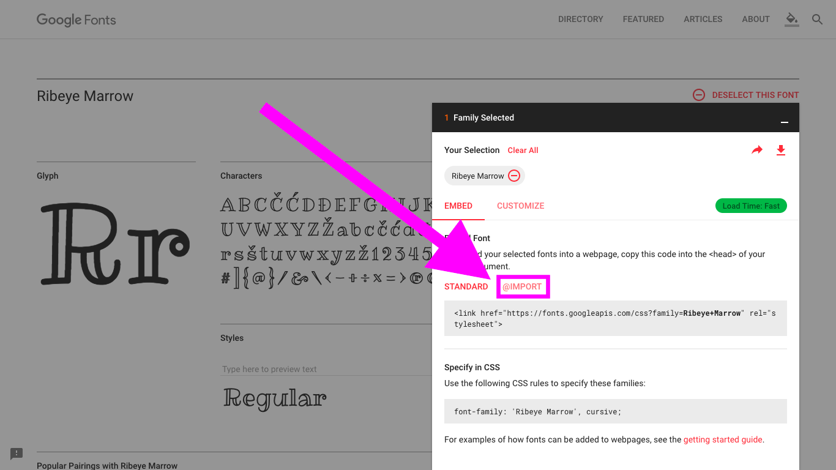
Task: Click the share arrow icon
Action: [x=757, y=150]
